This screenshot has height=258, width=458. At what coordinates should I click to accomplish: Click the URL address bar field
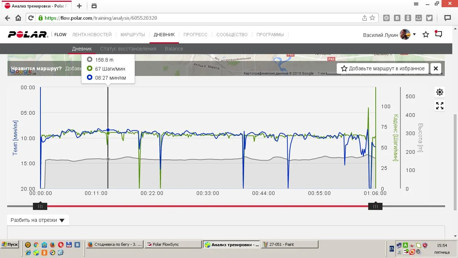(202, 18)
